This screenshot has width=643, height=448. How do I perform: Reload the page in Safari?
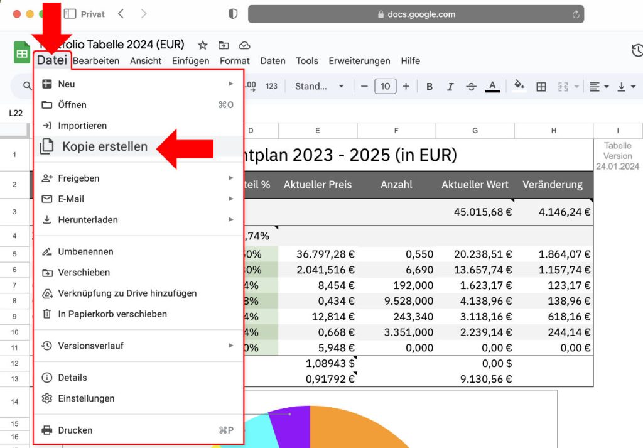(576, 14)
